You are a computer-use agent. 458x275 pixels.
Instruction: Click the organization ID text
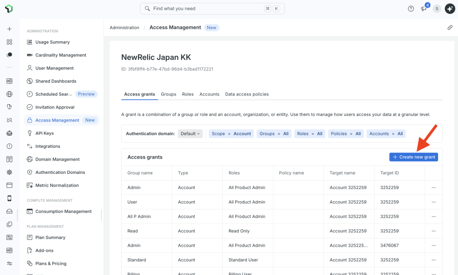tap(167, 69)
